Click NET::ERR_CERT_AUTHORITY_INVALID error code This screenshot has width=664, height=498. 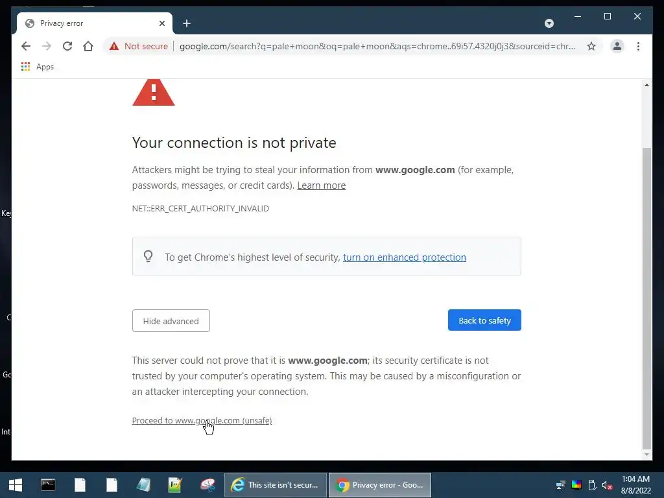pos(200,208)
